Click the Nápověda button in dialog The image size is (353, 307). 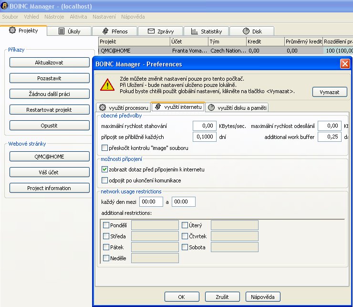(263, 297)
